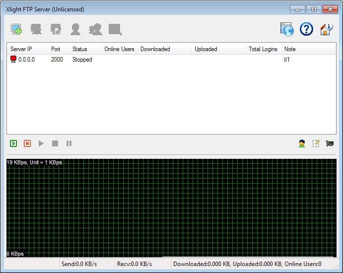The width and height of the screenshot is (343, 273).
Task: Open the Help question mark icon
Action: (x=306, y=29)
